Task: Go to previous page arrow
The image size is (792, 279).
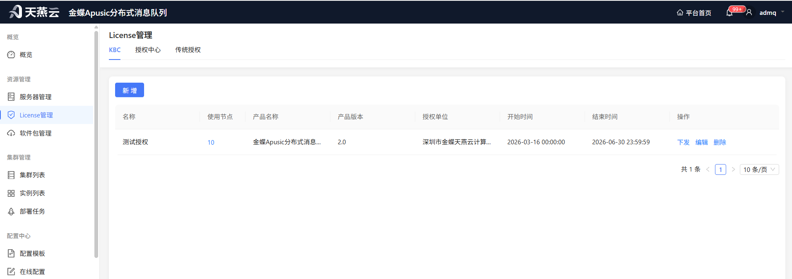Action: (708, 169)
